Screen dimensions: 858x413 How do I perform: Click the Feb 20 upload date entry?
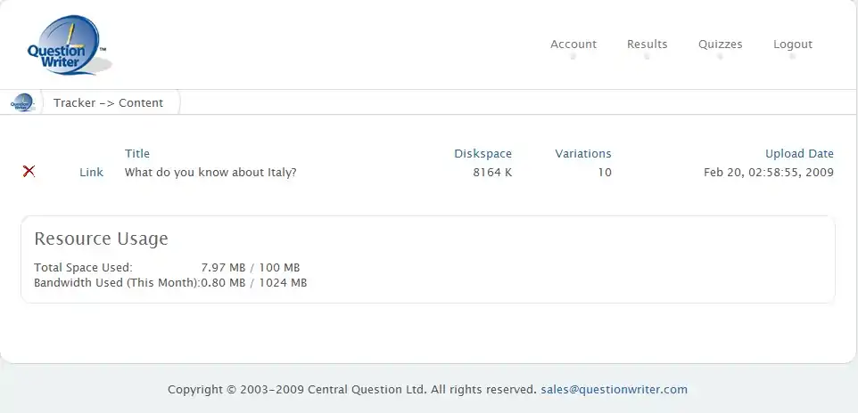click(x=768, y=173)
